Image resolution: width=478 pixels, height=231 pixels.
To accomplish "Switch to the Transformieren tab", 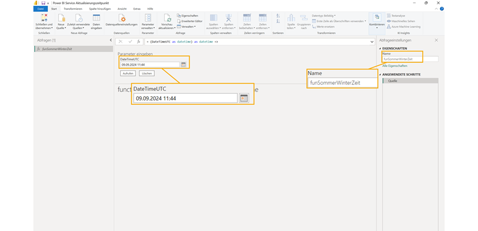I will tap(73, 9).
